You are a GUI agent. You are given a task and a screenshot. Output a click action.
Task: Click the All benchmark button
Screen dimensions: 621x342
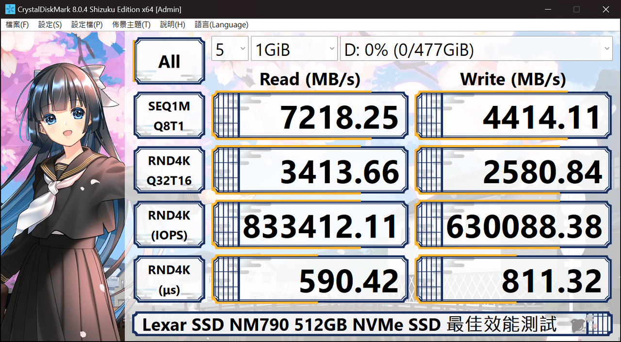click(169, 62)
